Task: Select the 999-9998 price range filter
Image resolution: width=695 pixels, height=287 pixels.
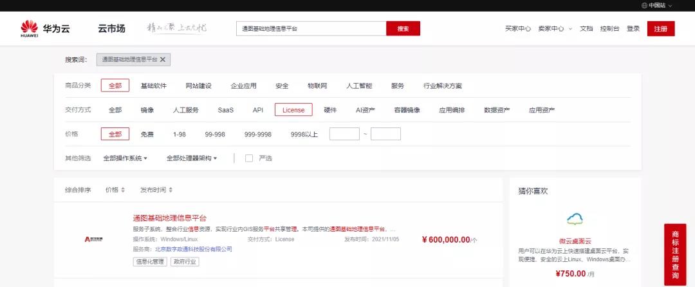Action: [x=257, y=134]
